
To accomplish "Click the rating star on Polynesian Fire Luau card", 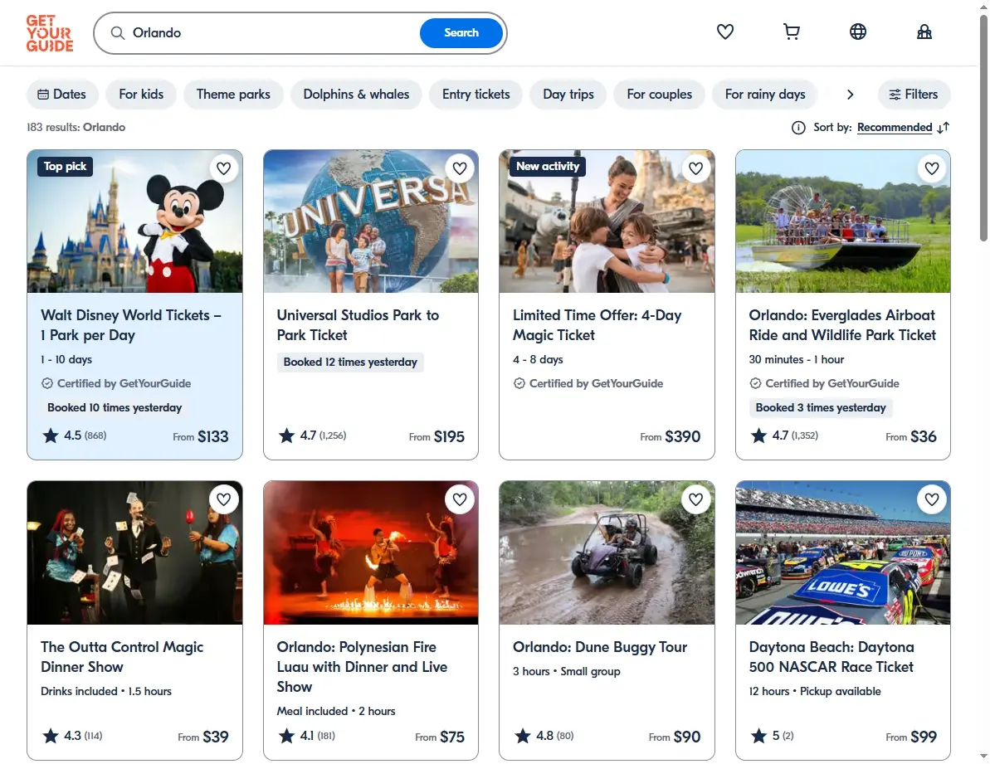I will coord(286,737).
